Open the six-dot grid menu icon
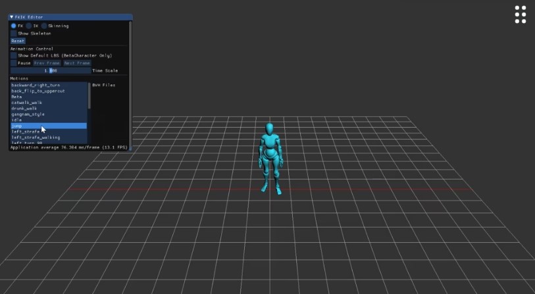The width and height of the screenshot is (535, 294). click(520, 14)
